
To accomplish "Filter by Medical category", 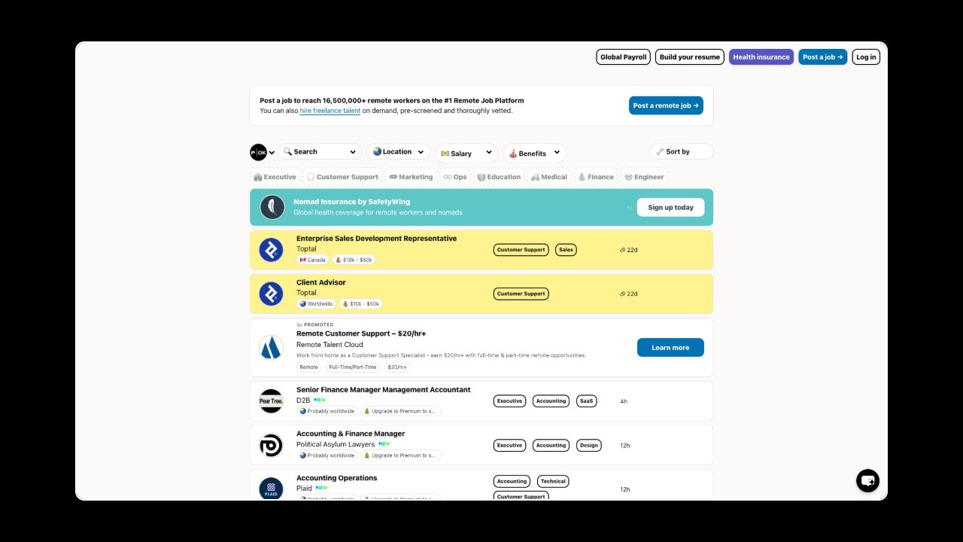I will pos(549,177).
